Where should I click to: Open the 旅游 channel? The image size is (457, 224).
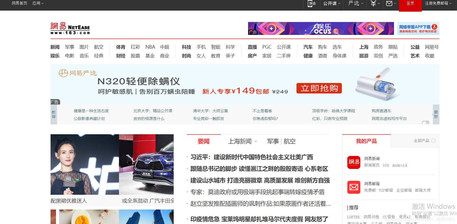(x=364, y=56)
